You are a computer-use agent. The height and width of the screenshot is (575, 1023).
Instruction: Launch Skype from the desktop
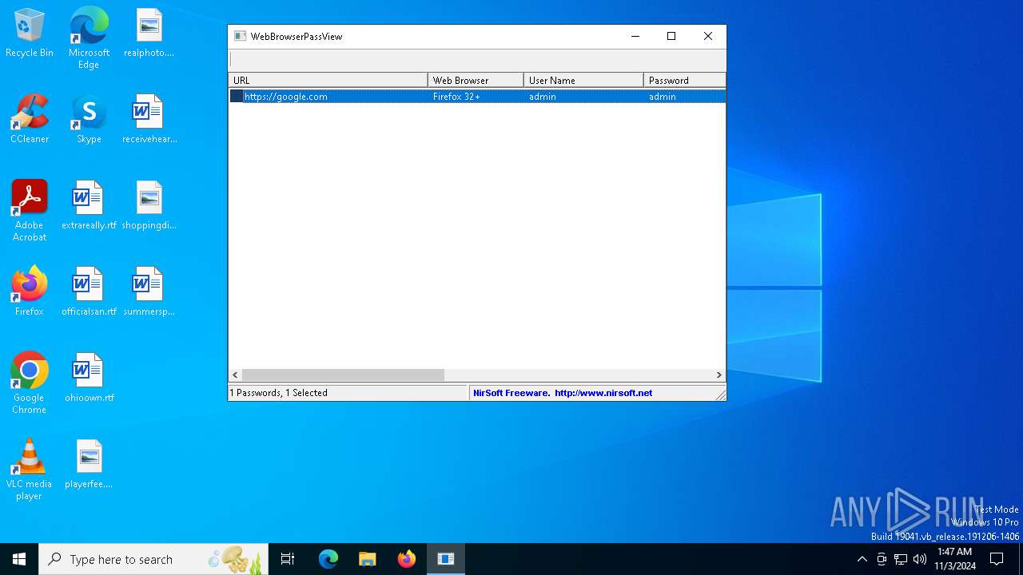(x=89, y=119)
